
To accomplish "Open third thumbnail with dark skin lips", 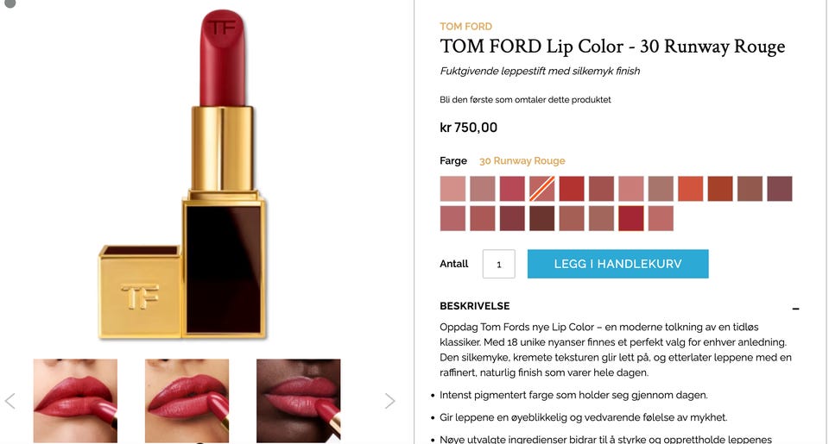I will pos(298,401).
